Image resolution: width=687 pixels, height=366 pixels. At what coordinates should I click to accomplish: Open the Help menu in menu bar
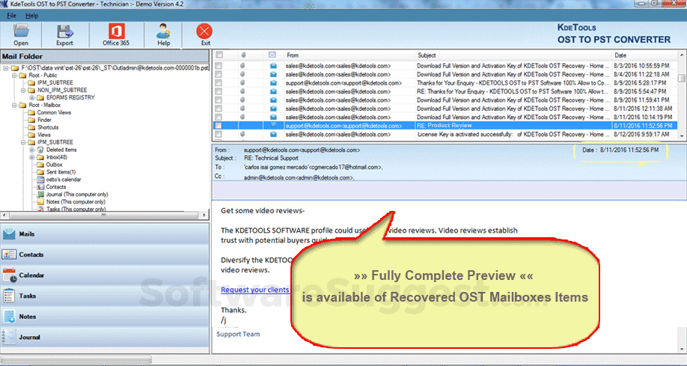[x=31, y=15]
